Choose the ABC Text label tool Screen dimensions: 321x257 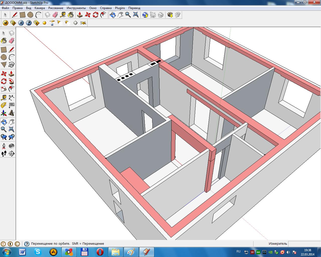(x=12, y=105)
